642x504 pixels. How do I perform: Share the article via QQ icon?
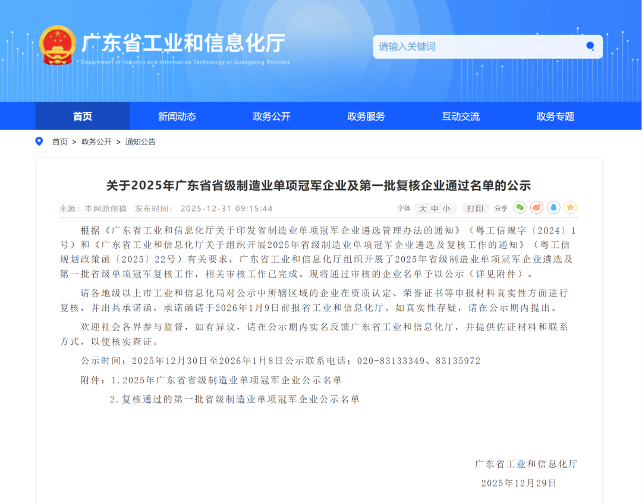(x=553, y=207)
